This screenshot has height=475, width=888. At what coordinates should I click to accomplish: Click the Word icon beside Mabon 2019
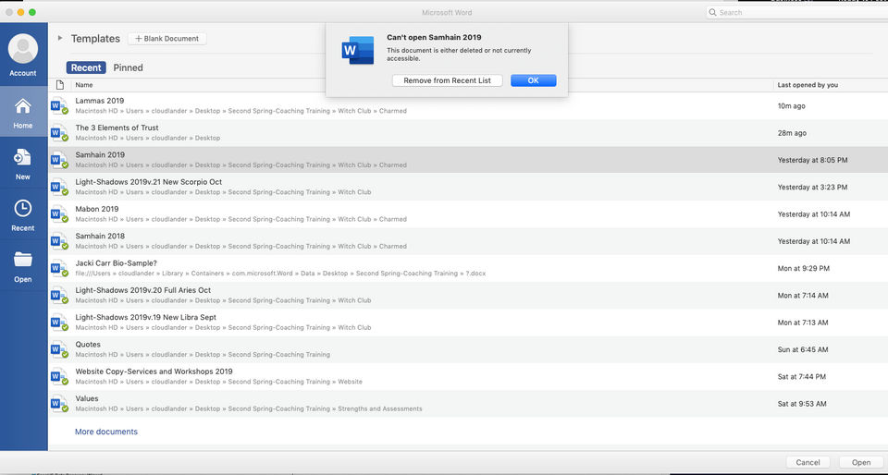click(59, 214)
